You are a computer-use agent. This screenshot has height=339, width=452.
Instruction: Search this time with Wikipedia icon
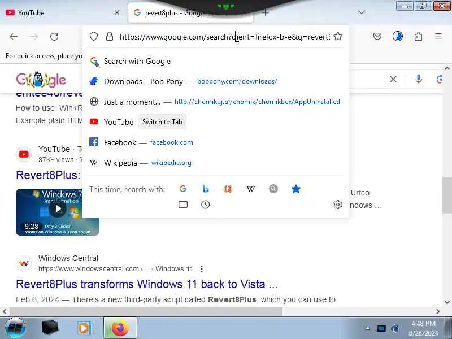[250, 189]
